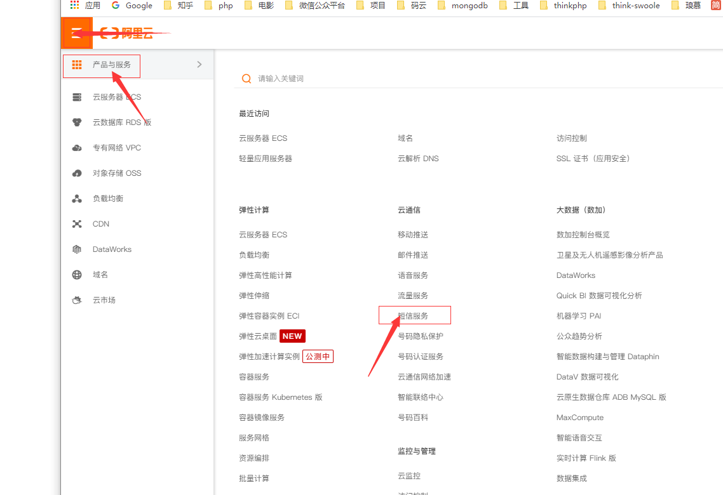Open MaxCompute link
The image size is (723, 495).
click(580, 417)
